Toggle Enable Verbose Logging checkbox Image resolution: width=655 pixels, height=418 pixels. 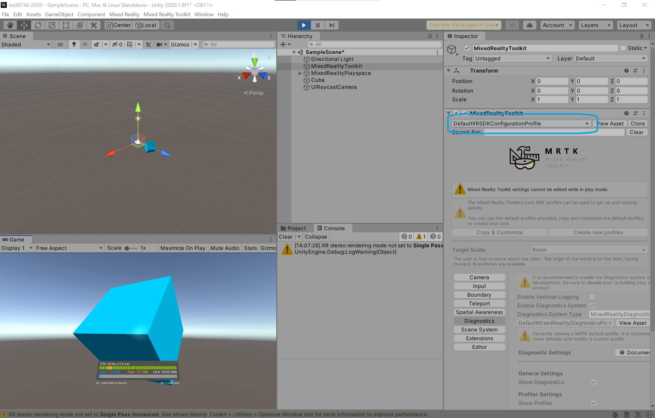click(x=592, y=297)
